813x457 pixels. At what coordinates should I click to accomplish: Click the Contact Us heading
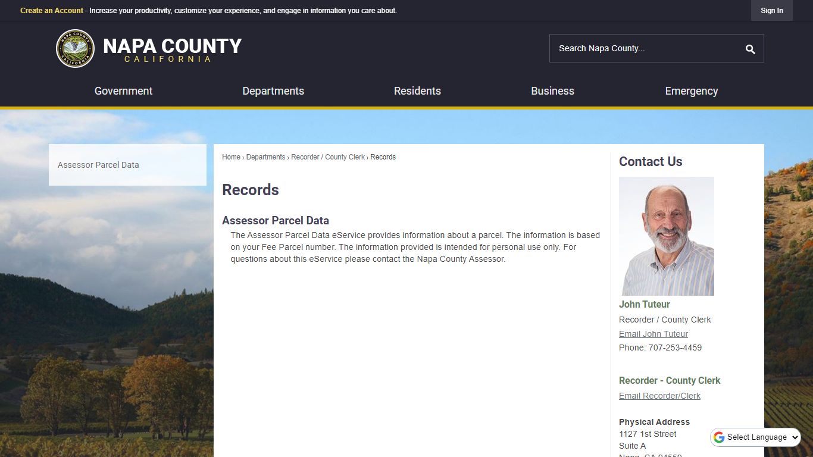[651, 161]
